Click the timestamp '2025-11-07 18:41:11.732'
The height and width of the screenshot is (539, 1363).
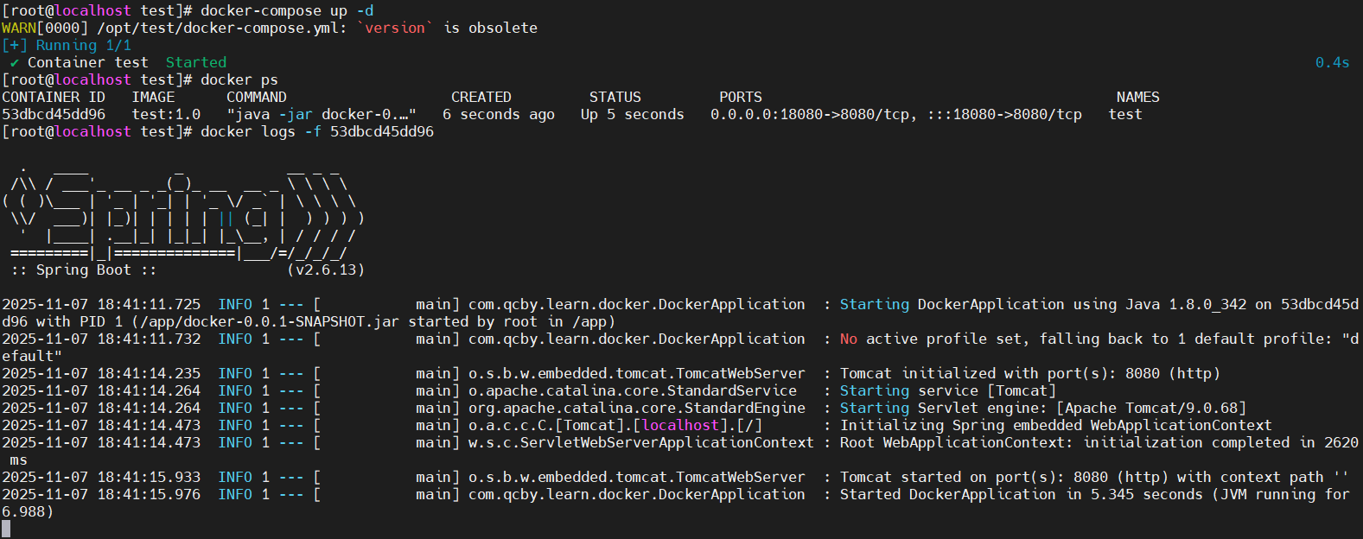coord(101,339)
